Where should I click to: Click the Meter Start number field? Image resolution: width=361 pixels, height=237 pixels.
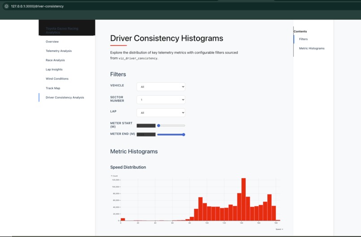(x=146, y=125)
